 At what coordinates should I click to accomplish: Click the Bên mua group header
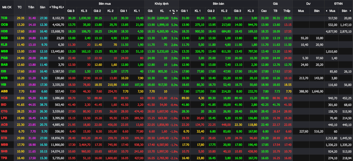(x=105, y=4)
